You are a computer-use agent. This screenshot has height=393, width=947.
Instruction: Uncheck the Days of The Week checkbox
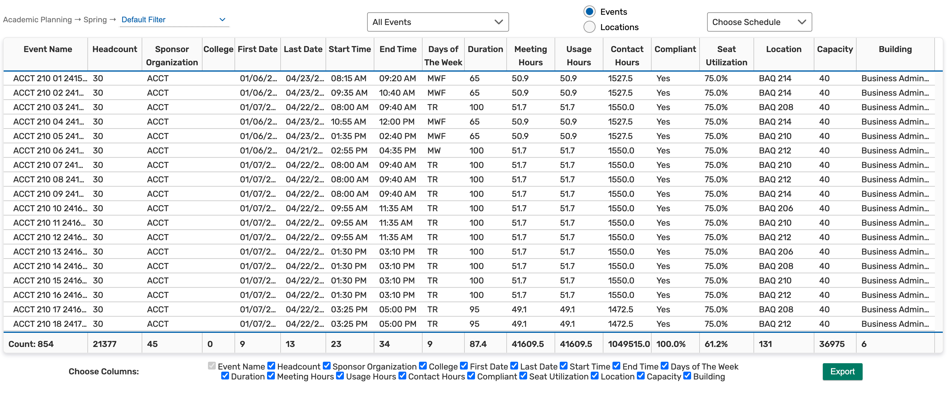tap(664, 366)
